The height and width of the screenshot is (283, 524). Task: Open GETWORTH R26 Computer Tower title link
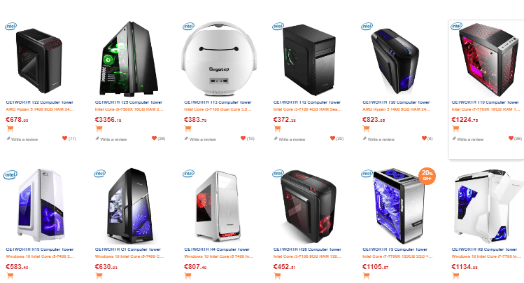[x=307, y=249]
